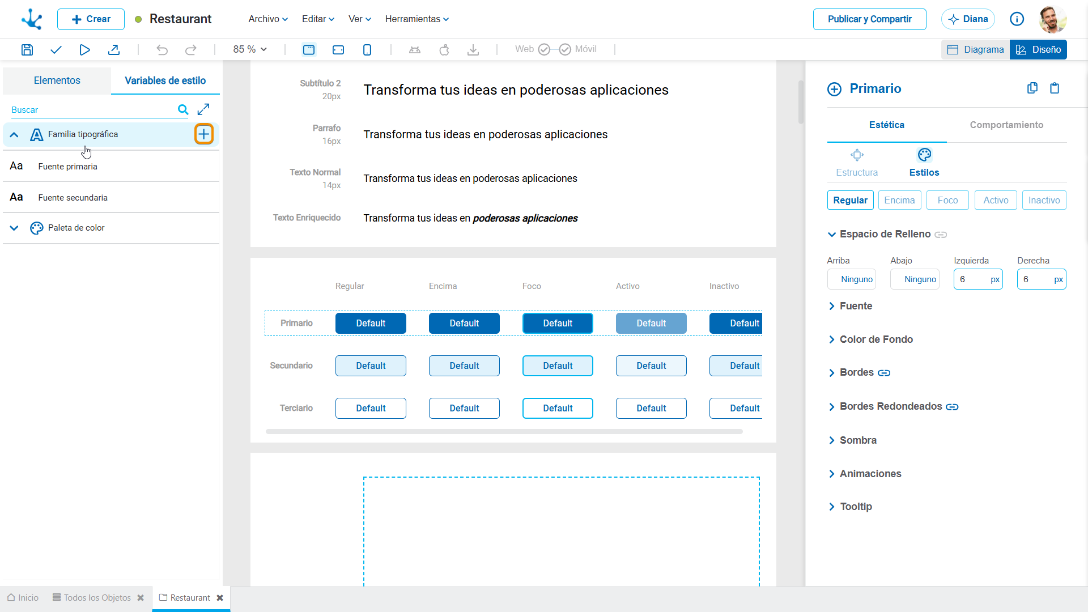1088x612 pixels.
Task: Expand the Color de Fondo section
Action: click(x=876, y=339)
